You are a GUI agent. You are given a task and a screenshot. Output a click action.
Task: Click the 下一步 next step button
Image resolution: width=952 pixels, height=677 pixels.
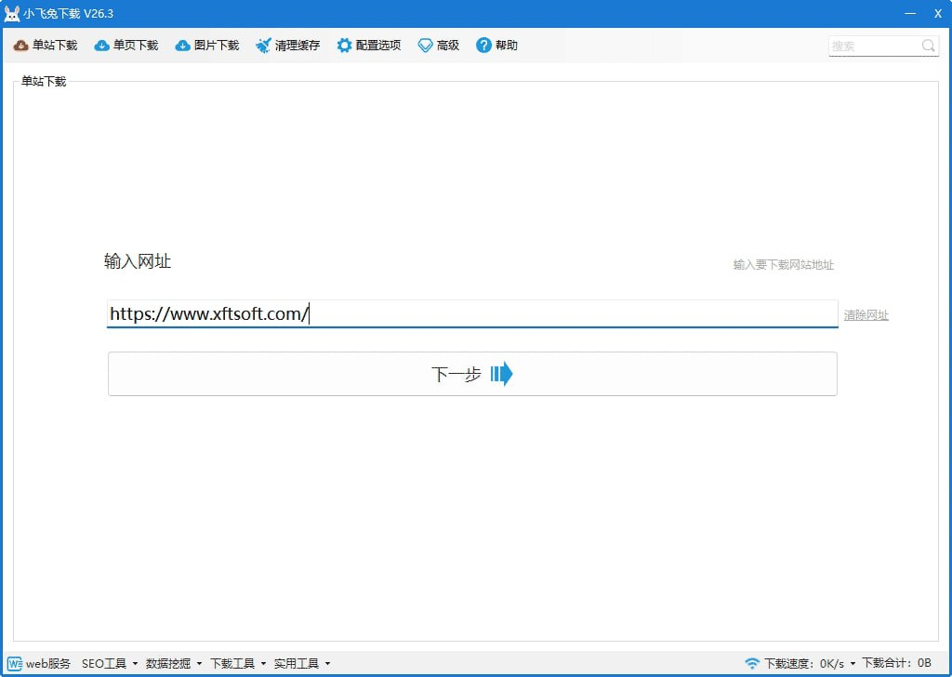pyautogui.click(x=472, y=374)
